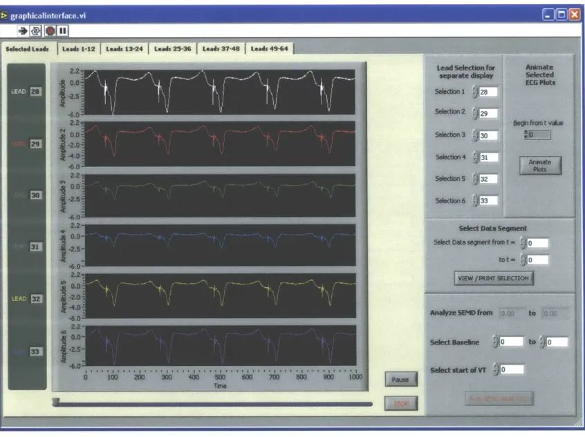Click the Selection 5 field showing 32
The width and height of the screenshot is (585, 437).
point(488,179)
